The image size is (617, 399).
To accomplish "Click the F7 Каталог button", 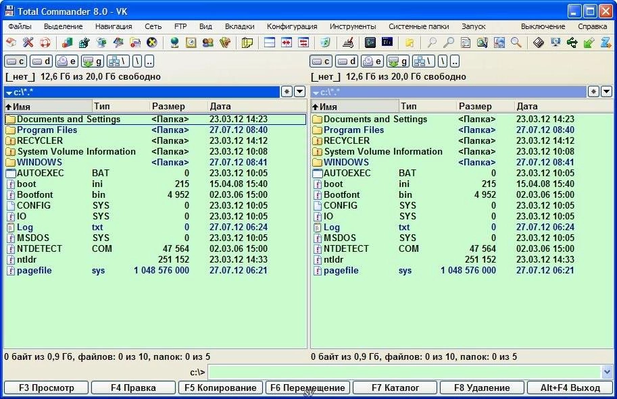I will click(395, 388).
